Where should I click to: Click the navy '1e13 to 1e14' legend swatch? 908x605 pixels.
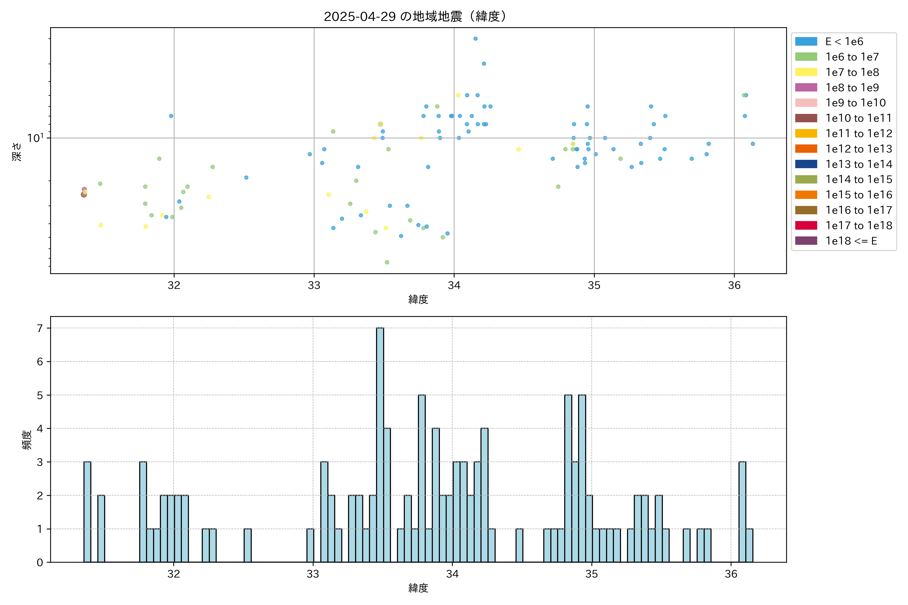click(806, 164)
